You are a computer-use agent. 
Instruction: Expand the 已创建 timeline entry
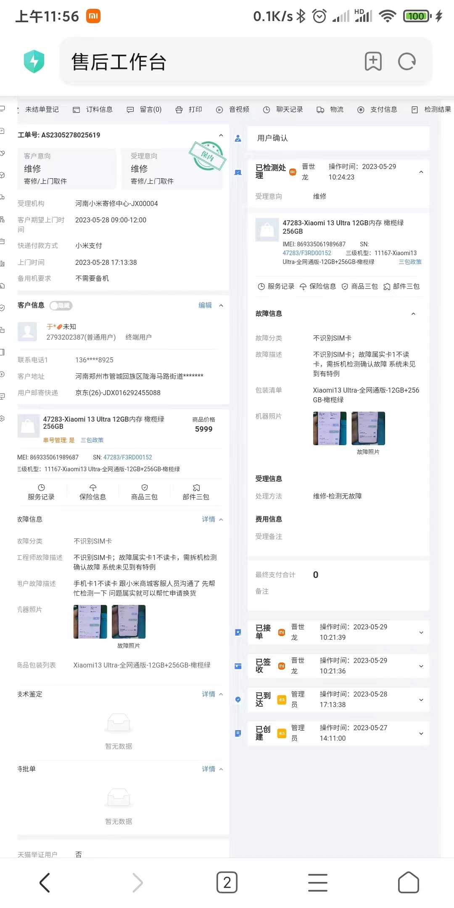(x=421, y=734)
